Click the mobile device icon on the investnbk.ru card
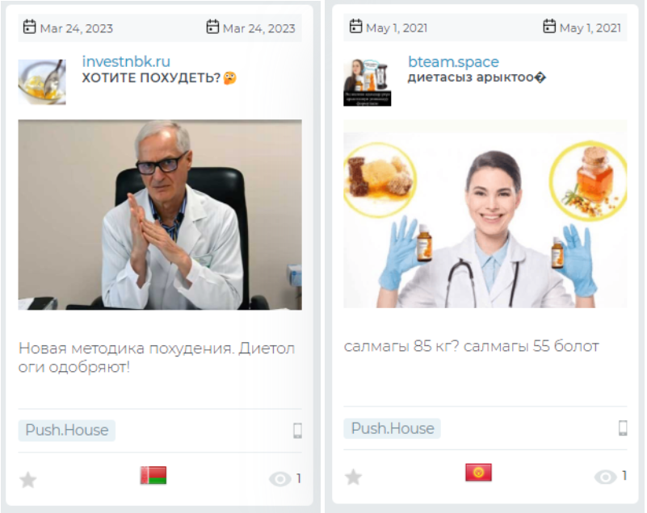Image resolution: width=647 pixels, height=513 pixels. 297,431
